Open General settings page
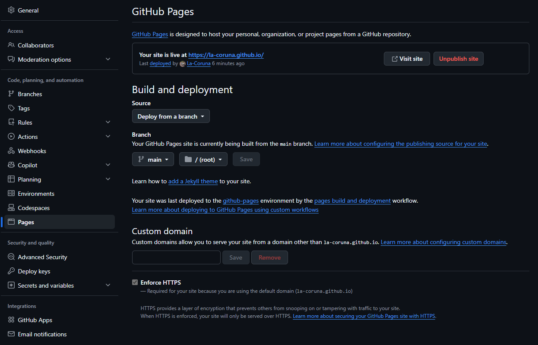 pos(59,10)
